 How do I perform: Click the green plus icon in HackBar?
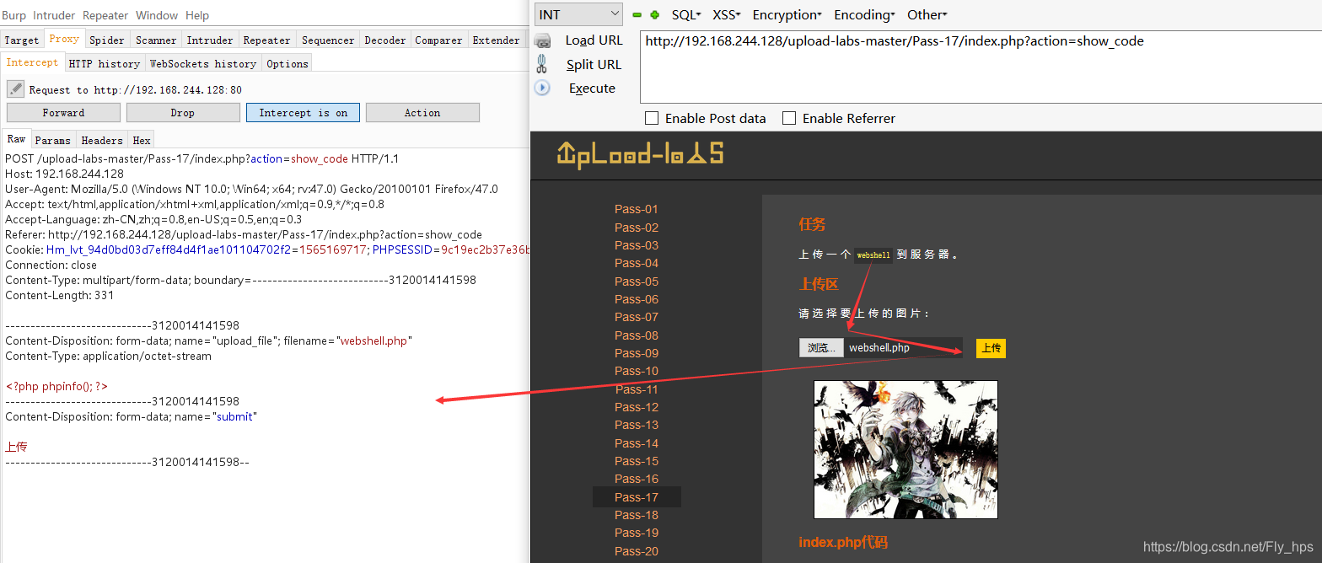[x=654, y=14]
